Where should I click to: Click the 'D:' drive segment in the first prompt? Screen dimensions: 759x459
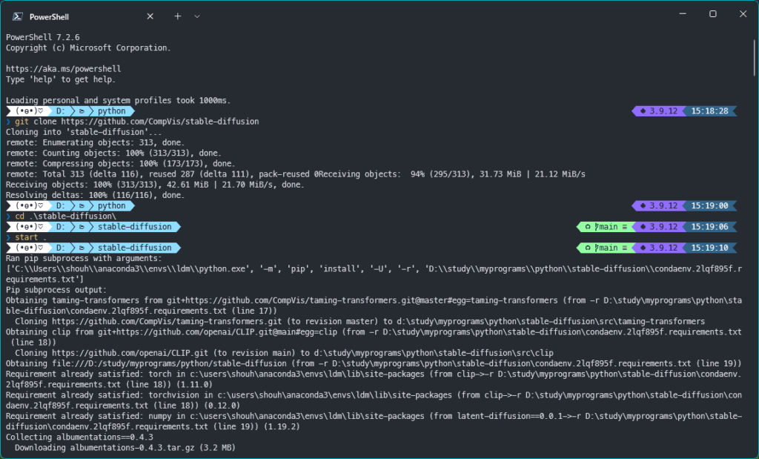[x=61, y=111]
